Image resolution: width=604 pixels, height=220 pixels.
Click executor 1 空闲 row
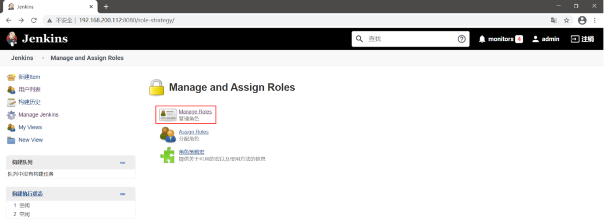(71, 205)
